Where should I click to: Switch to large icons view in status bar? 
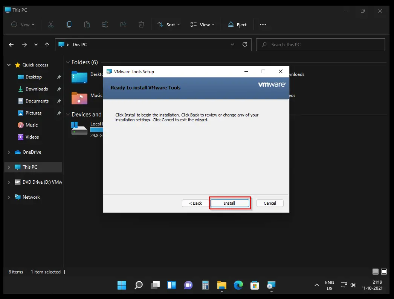[x=384, y=272]
